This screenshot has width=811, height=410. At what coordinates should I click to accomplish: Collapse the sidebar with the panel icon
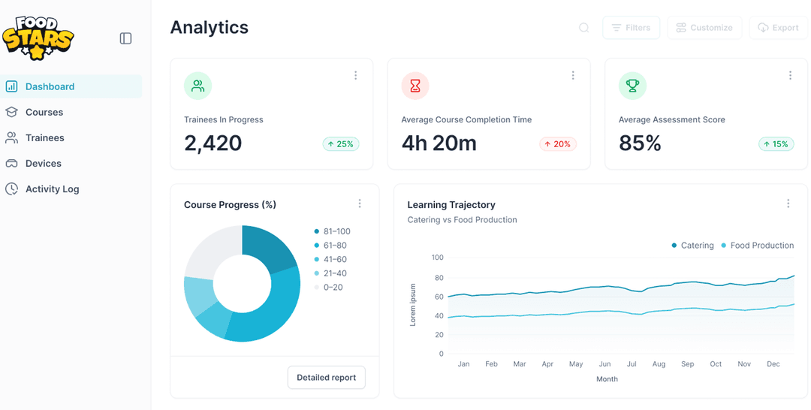click(125, 38)
